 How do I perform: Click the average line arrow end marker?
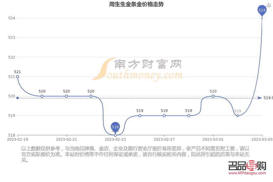tap(260, 98)
